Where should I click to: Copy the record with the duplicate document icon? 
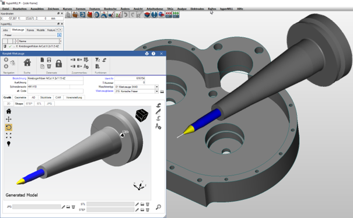click(x=42, y=66)
